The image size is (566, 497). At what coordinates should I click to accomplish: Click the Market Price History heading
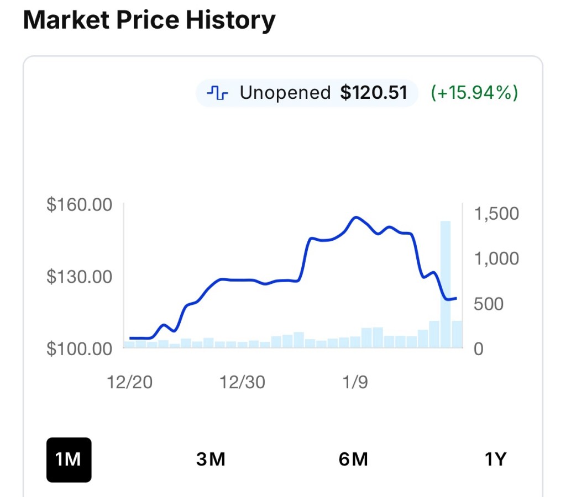click(149, 20)
